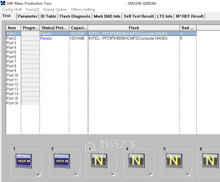This screenshot has height=182, width=220.
Task: Open the Tools menu
Action: [32, 10]
